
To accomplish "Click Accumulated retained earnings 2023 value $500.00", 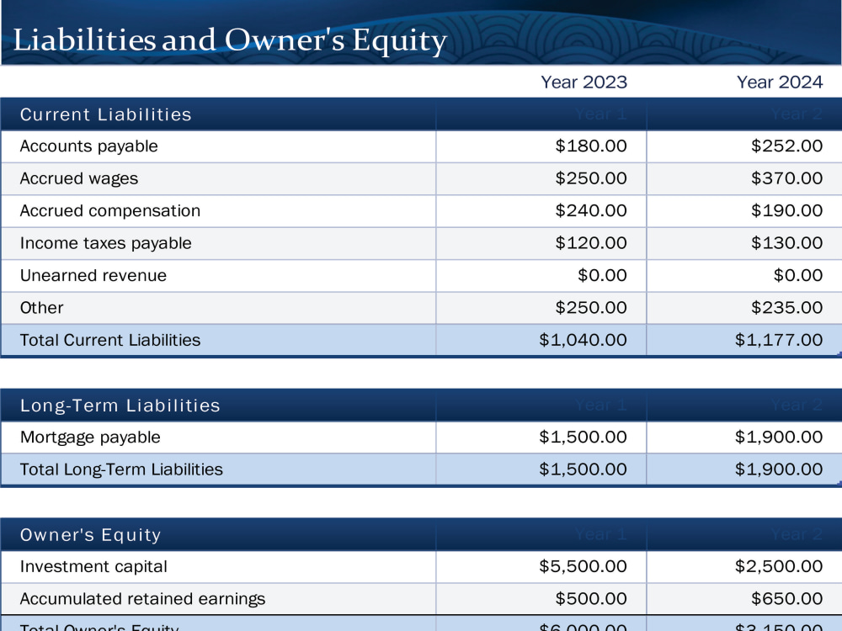I will click(591, 598).
